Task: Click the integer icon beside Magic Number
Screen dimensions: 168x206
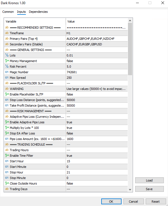Action: tap(7, 72)
